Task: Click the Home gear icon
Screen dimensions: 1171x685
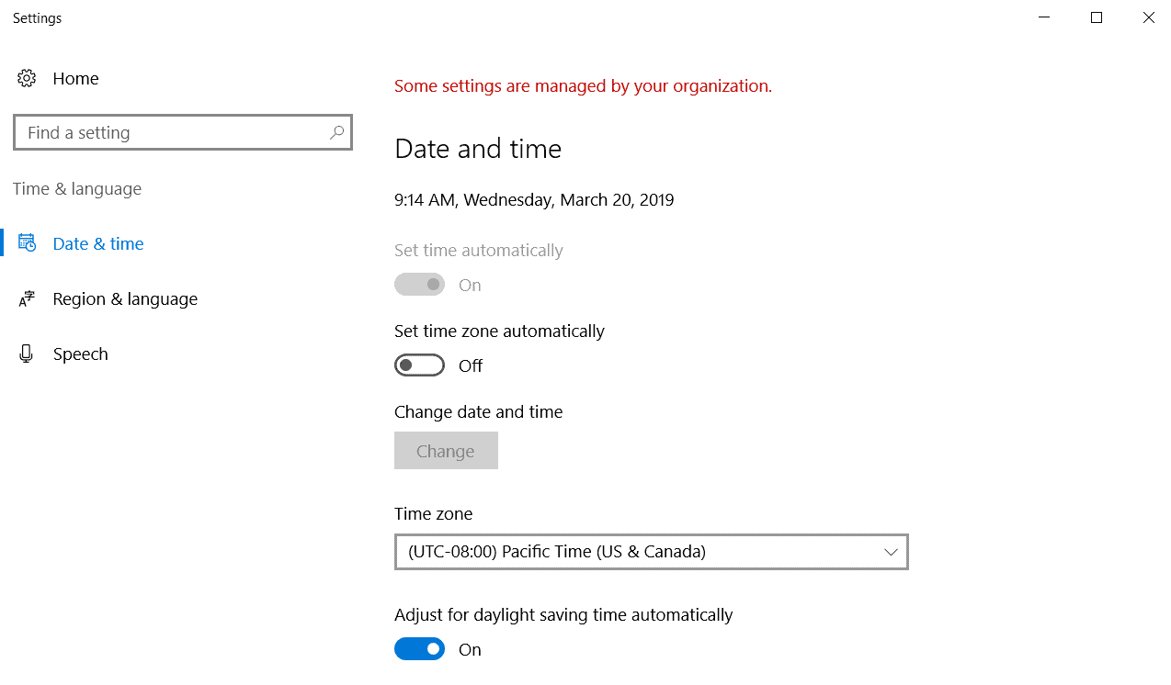Action: pos(27,79)
